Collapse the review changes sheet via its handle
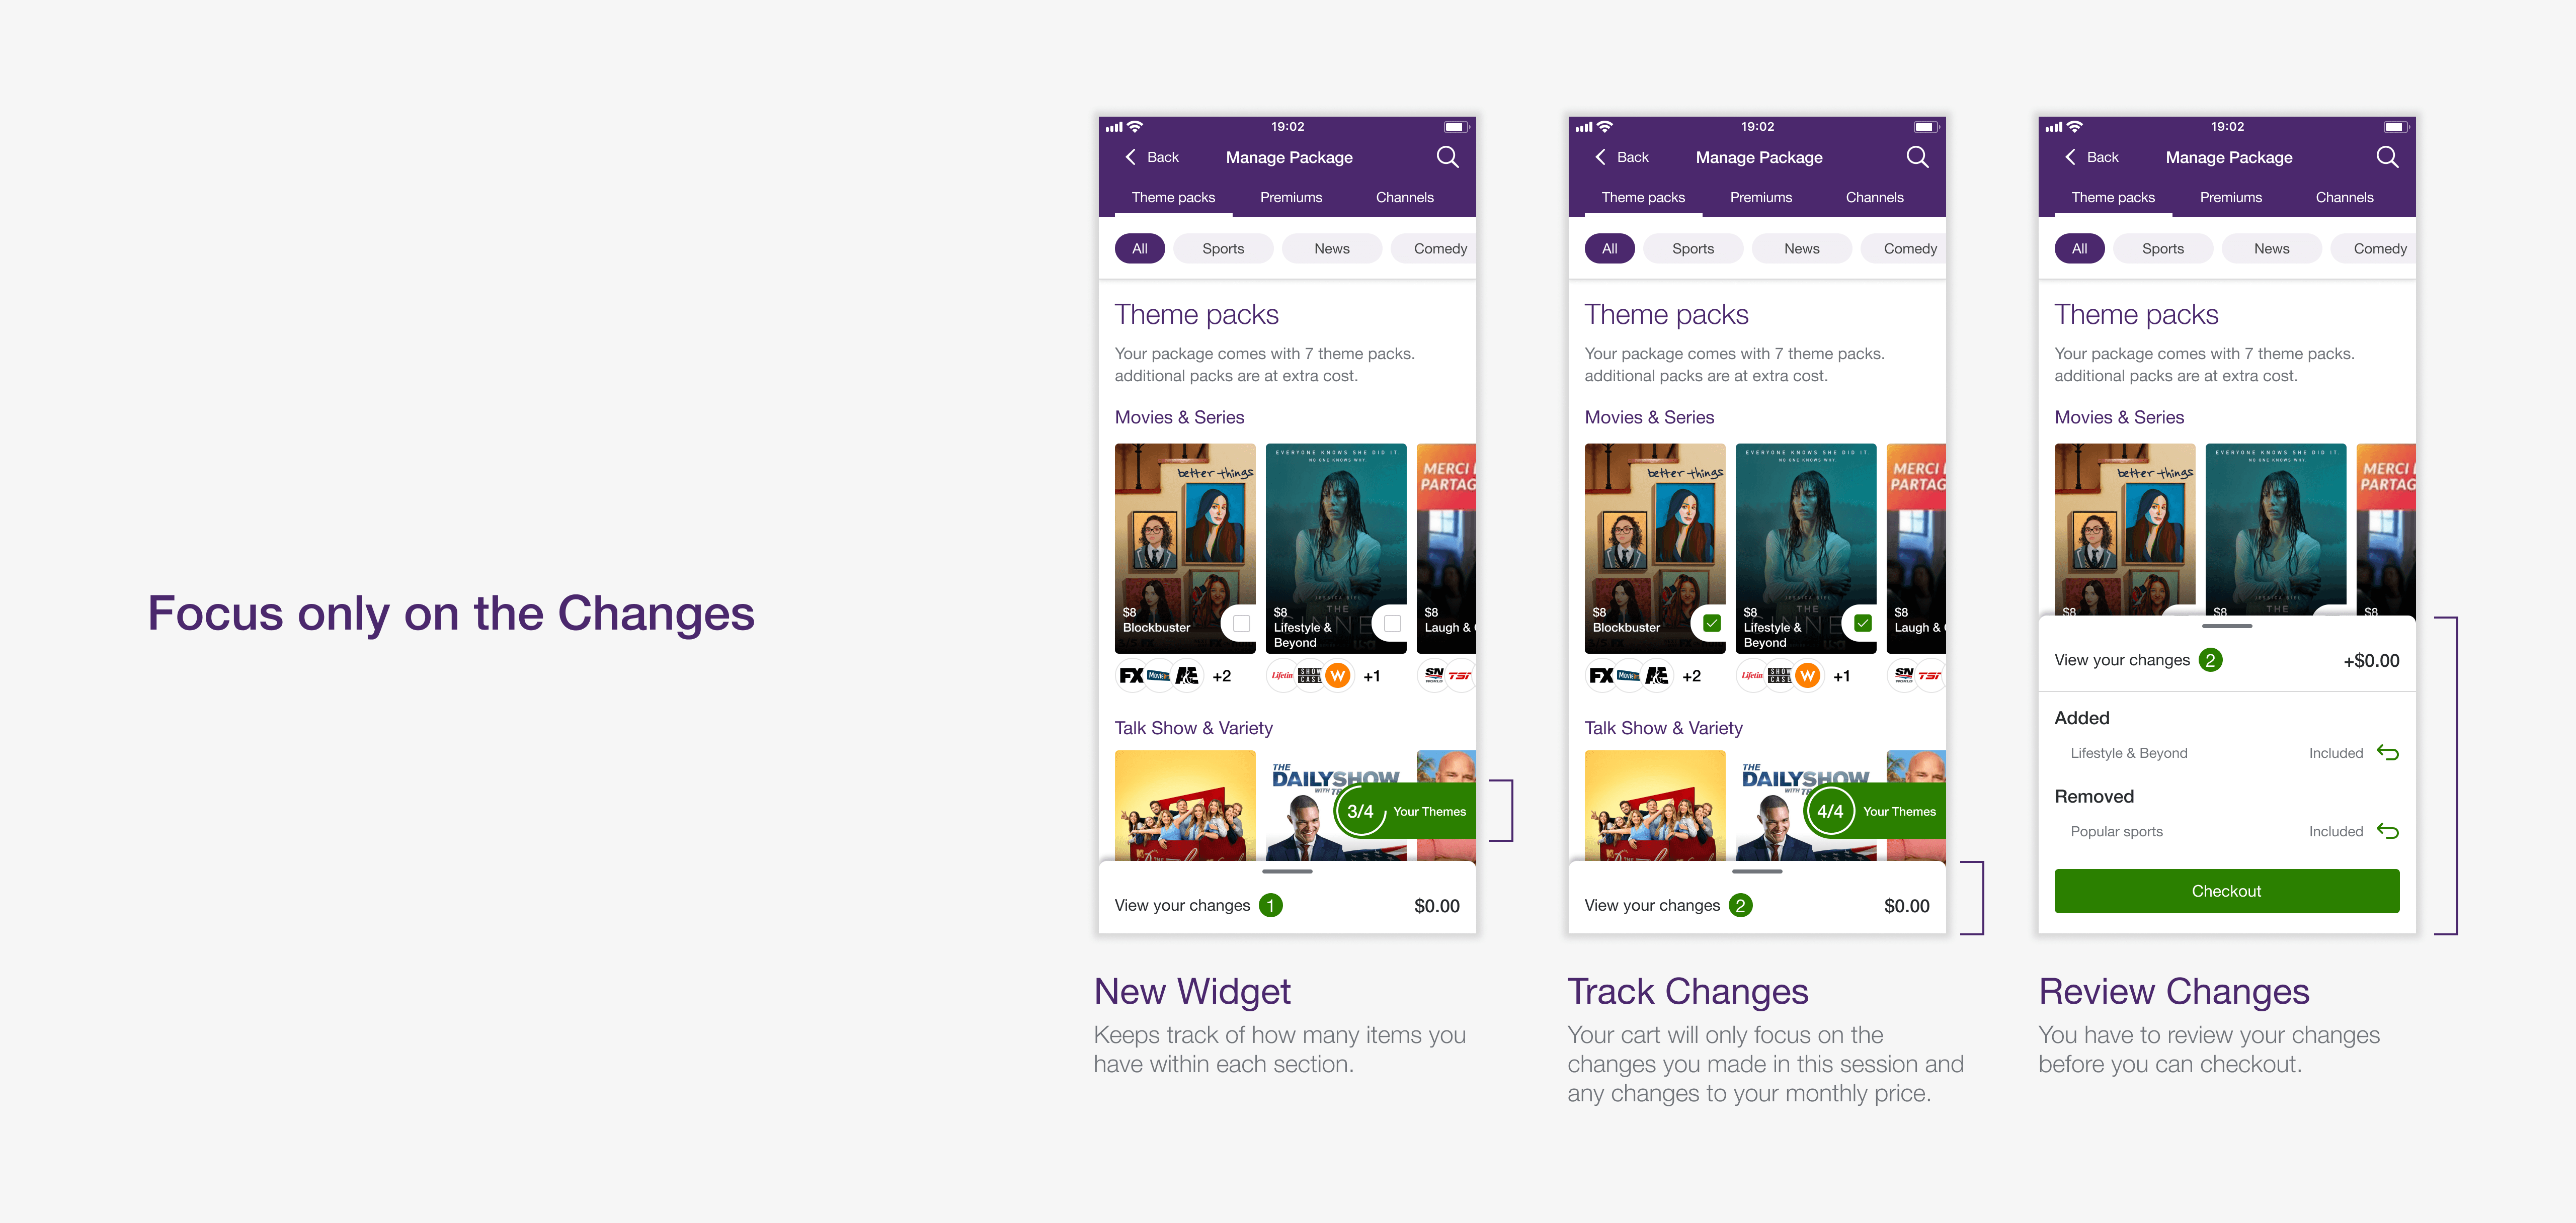 (x=2227, y=627)
